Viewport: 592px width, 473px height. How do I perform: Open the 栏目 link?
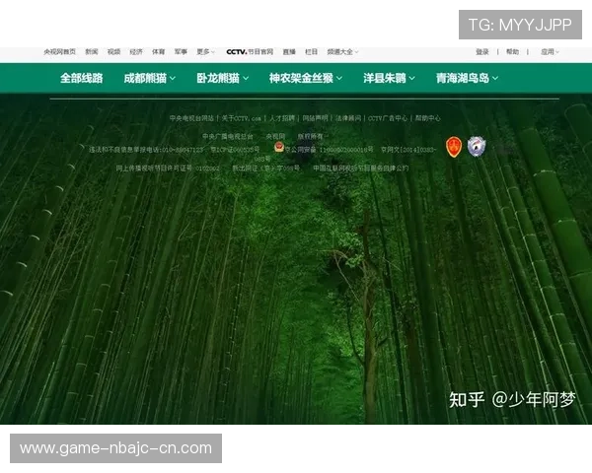[x=311, y=51]
